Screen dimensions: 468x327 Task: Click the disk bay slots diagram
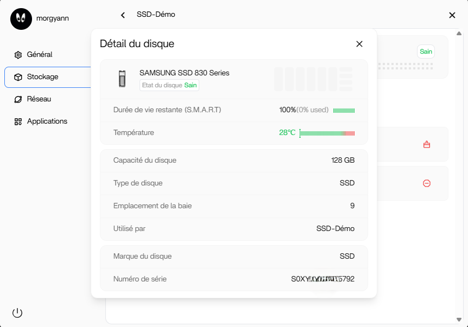pos(313,79)
